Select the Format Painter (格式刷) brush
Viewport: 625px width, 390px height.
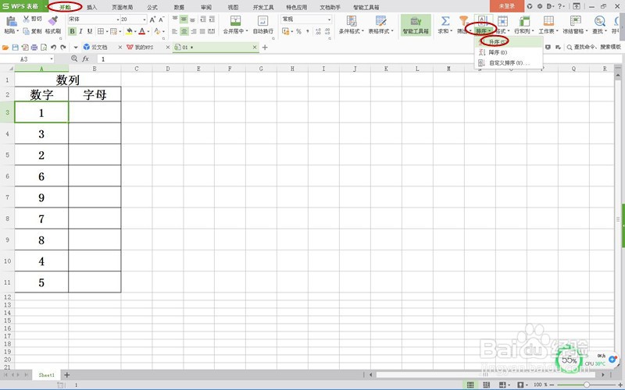coord(52,21)
